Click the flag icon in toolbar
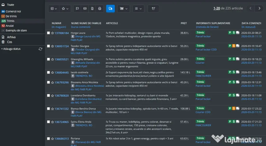The image size is (266, 146). tap(77, 9)
